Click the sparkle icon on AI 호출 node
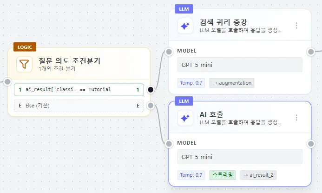The height and width of the screenshot is (193, 322). (185, 118)
